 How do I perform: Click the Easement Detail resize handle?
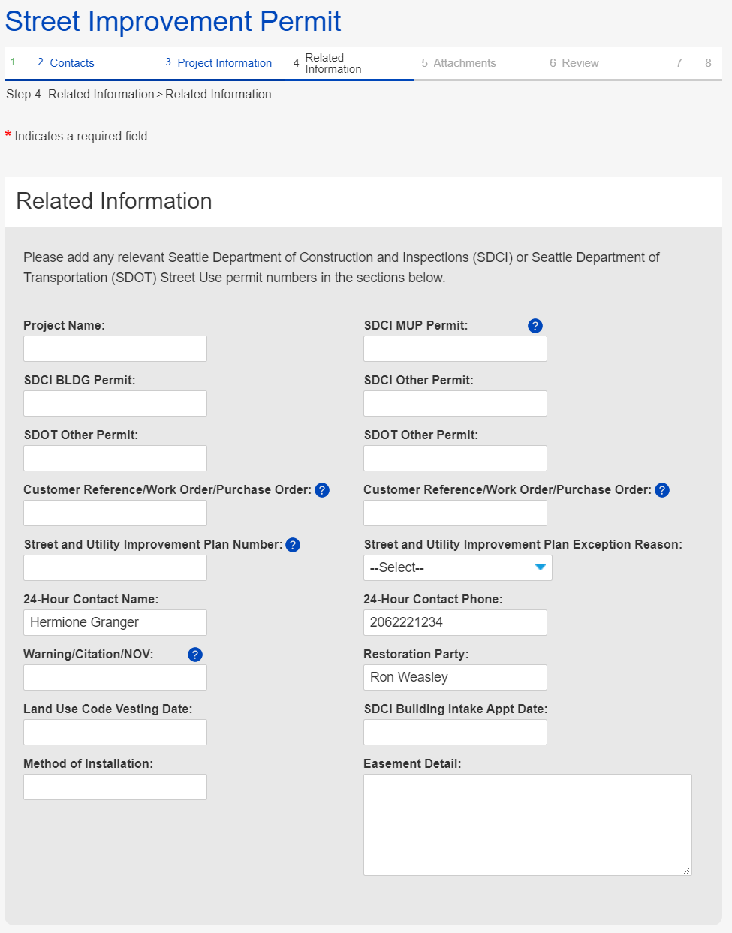tap(687, 871)
